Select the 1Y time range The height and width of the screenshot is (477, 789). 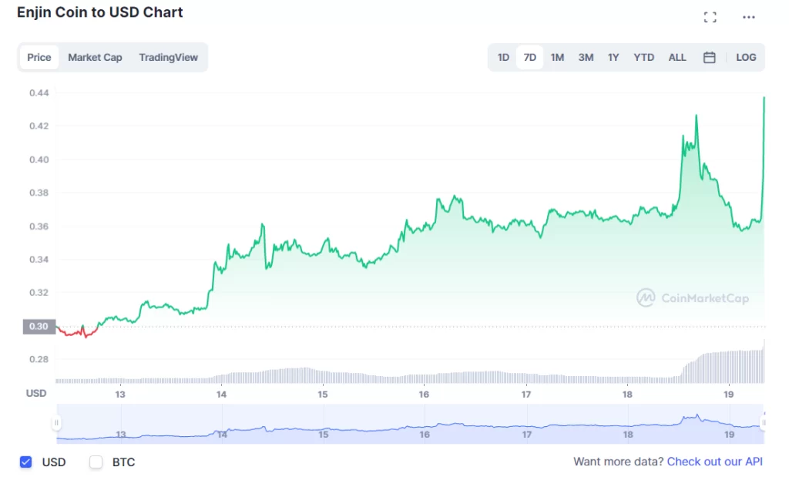(x=613, y=57)
